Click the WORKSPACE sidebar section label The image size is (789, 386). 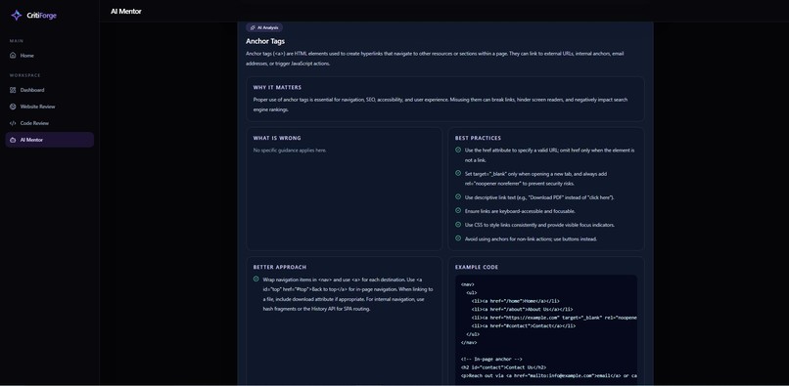click(25, 75)
